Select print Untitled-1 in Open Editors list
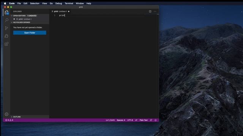The image size is (243, 136). click(x=30, y=19)
